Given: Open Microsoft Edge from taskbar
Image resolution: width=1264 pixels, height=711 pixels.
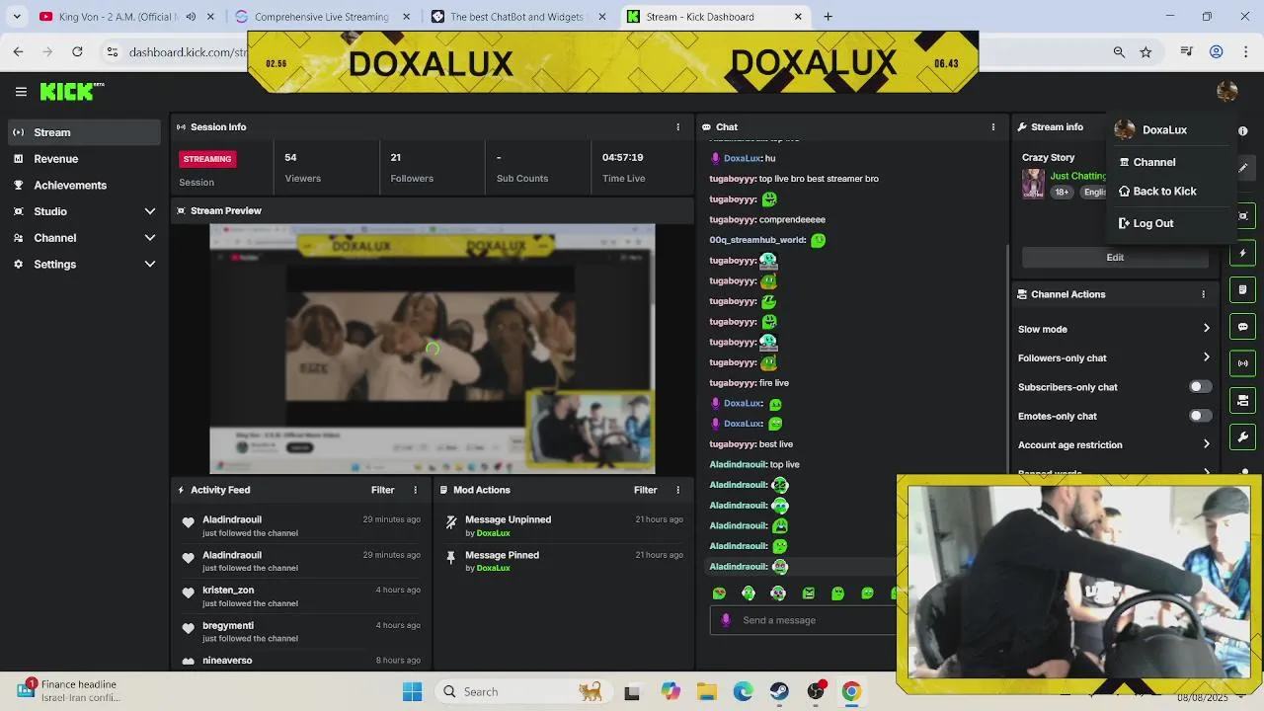Looking at the screenshot, I should tap(743, 691).
